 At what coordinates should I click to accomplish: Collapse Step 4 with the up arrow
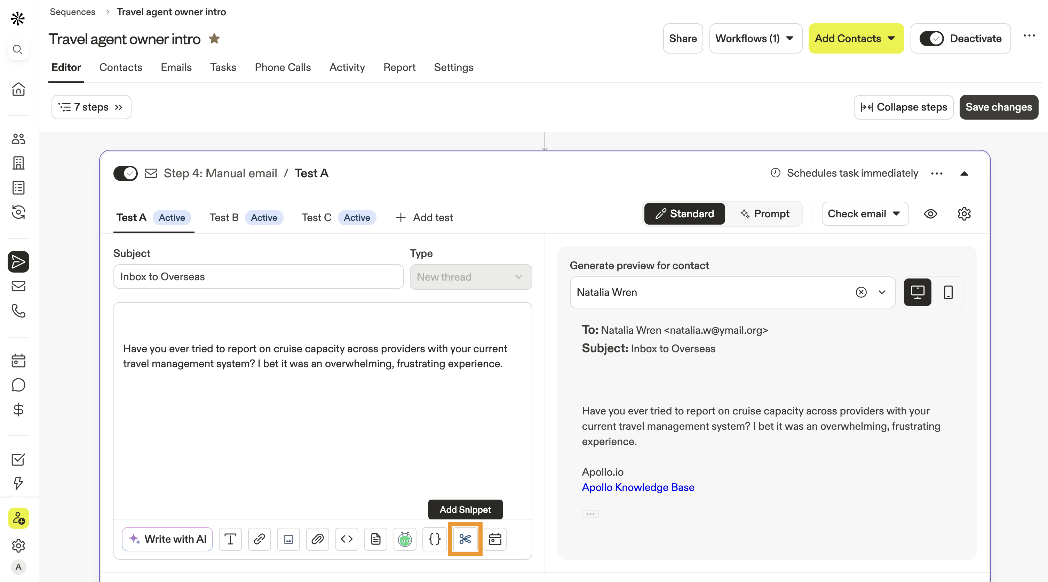(x=964, y=173)
